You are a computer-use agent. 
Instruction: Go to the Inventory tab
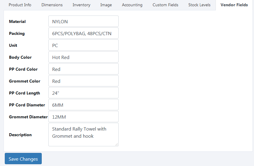click(81, 5)
